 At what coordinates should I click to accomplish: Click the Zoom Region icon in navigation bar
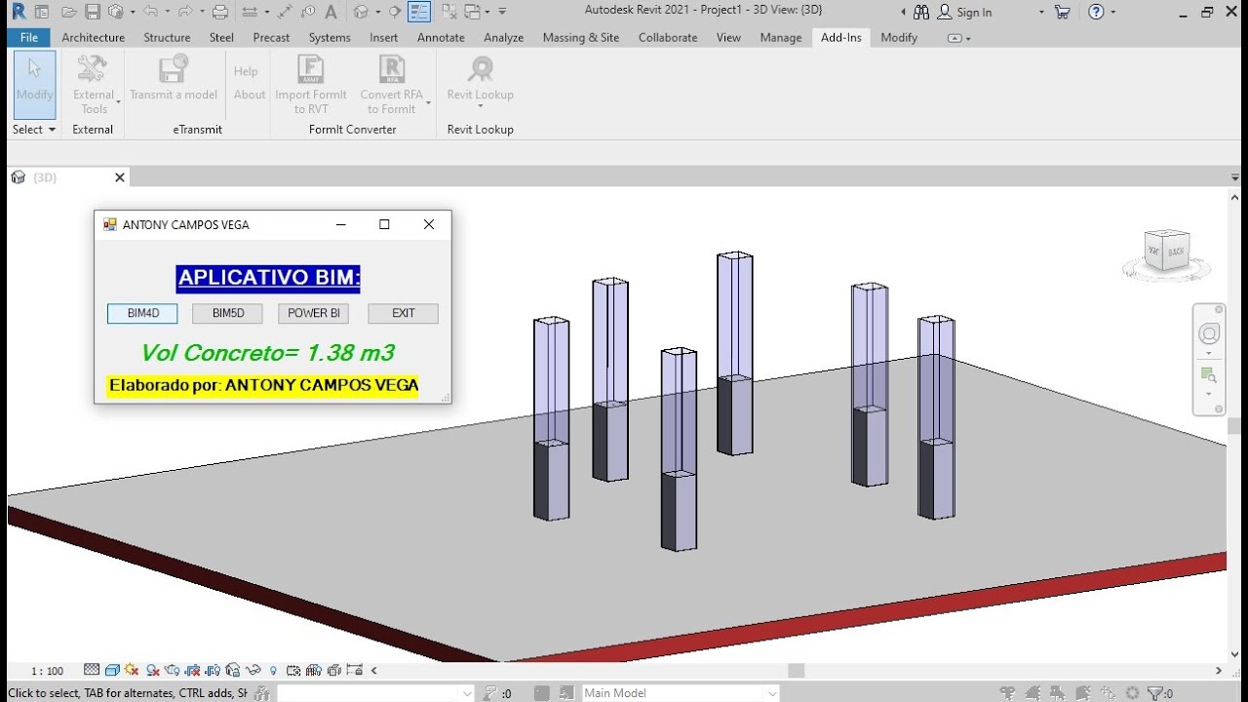point(1209,375)
